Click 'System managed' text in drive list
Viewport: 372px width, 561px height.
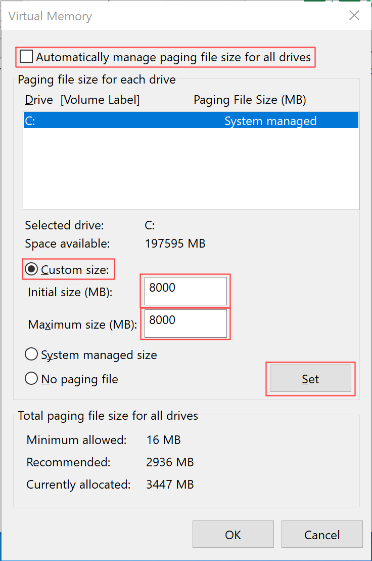(270, 121)
